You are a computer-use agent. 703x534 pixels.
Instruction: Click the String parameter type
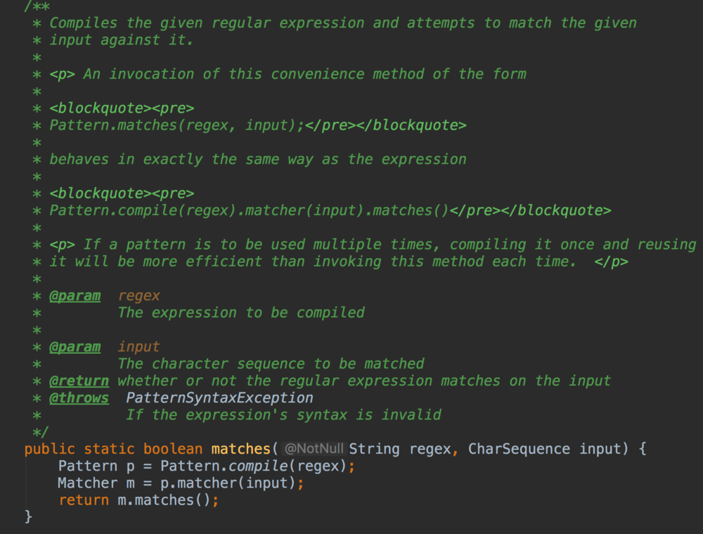375,449
